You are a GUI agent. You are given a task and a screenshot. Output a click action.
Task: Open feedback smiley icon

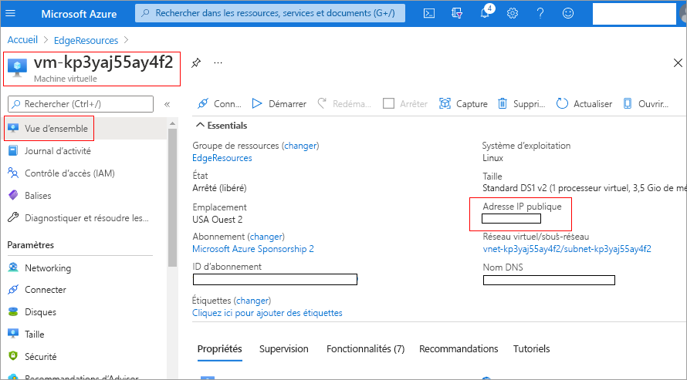coord(568,14)
